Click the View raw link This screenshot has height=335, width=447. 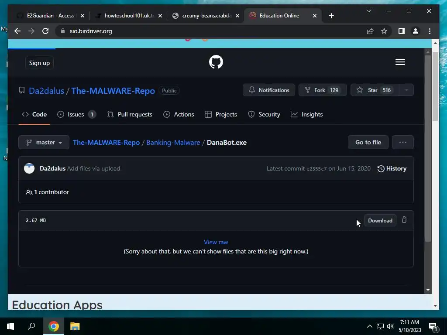pos(216,242)
